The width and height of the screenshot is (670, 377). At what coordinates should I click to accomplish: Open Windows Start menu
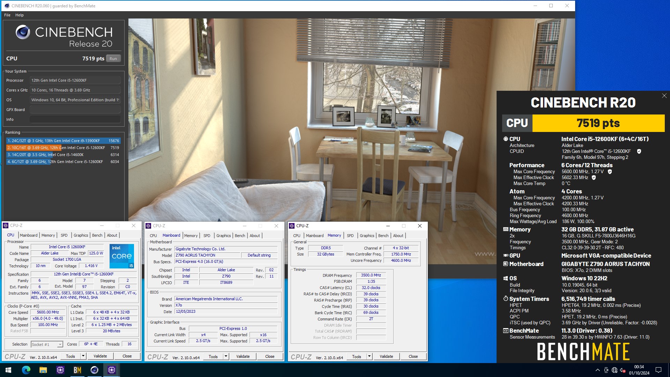point(8,370)
